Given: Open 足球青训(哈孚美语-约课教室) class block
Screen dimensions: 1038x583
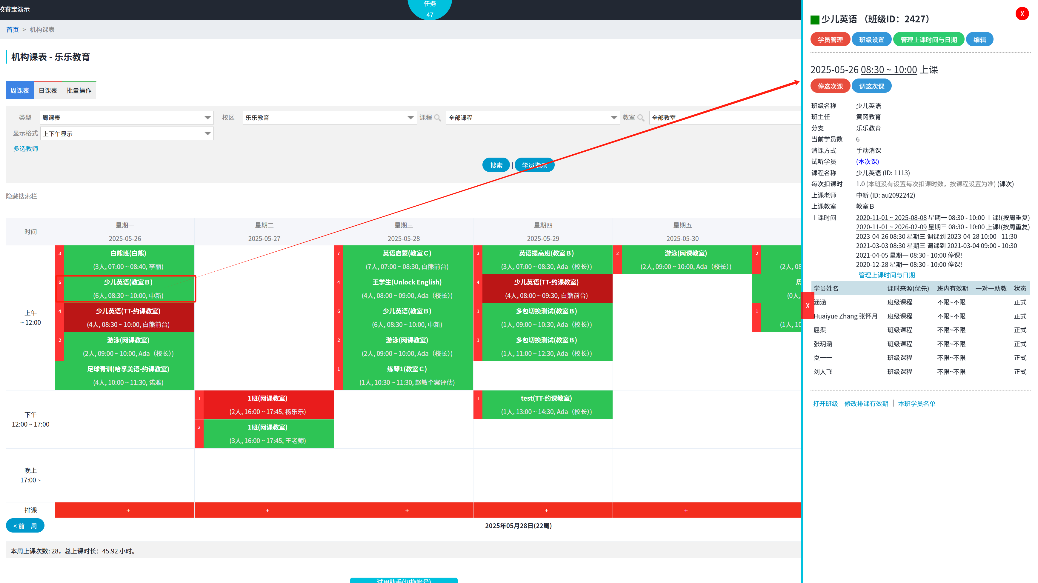Looking at the screenshot, I should pyautogui.click(x=124, y=376).
